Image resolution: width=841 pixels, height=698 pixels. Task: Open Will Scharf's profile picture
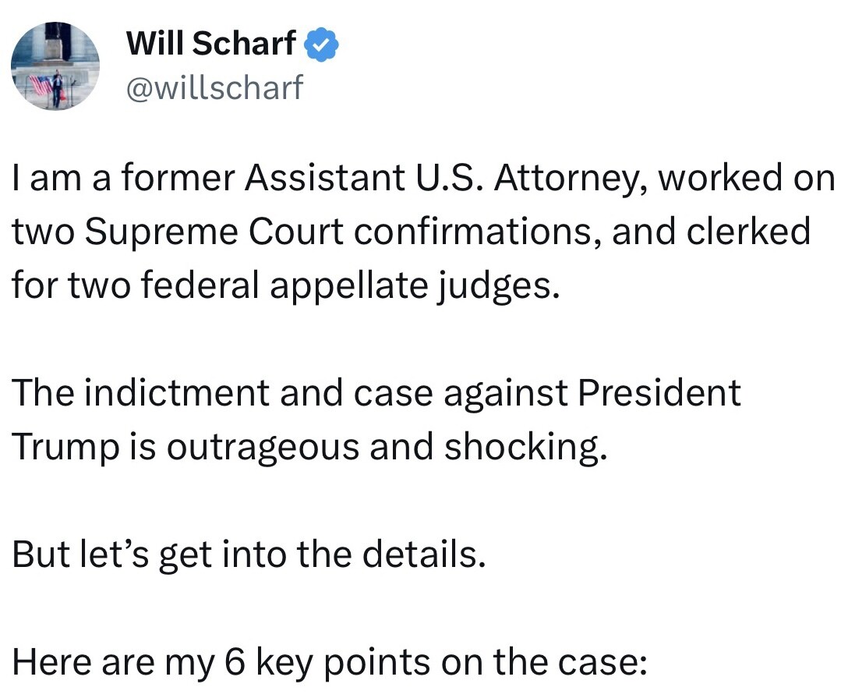(x=55, y=66)
